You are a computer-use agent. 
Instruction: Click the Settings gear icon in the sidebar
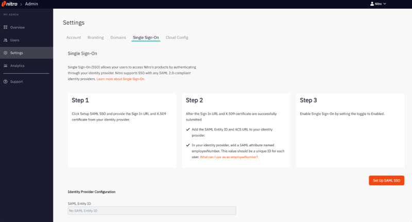(5, 53)
